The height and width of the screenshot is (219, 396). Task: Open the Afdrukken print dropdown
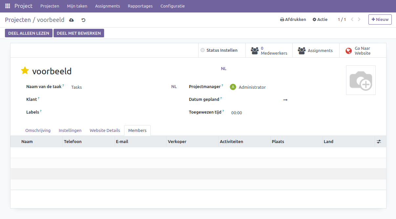click(293, 20)
